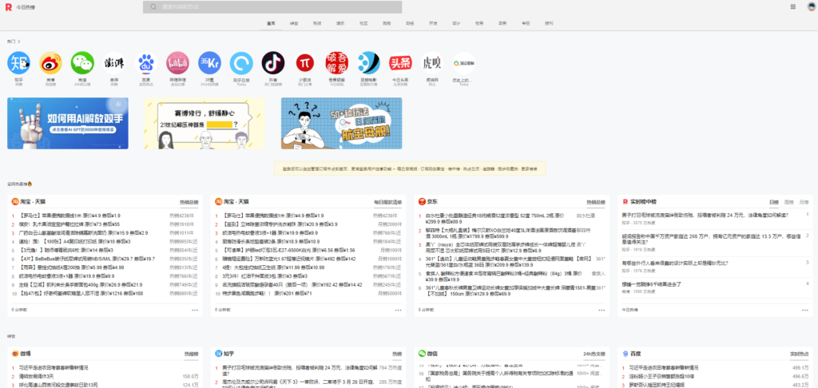Image resolution: width=818 pixels, height=388 pixels.
Task: Click the 热销总榜 label on 京东 card
Action: (x=596, y=202)
